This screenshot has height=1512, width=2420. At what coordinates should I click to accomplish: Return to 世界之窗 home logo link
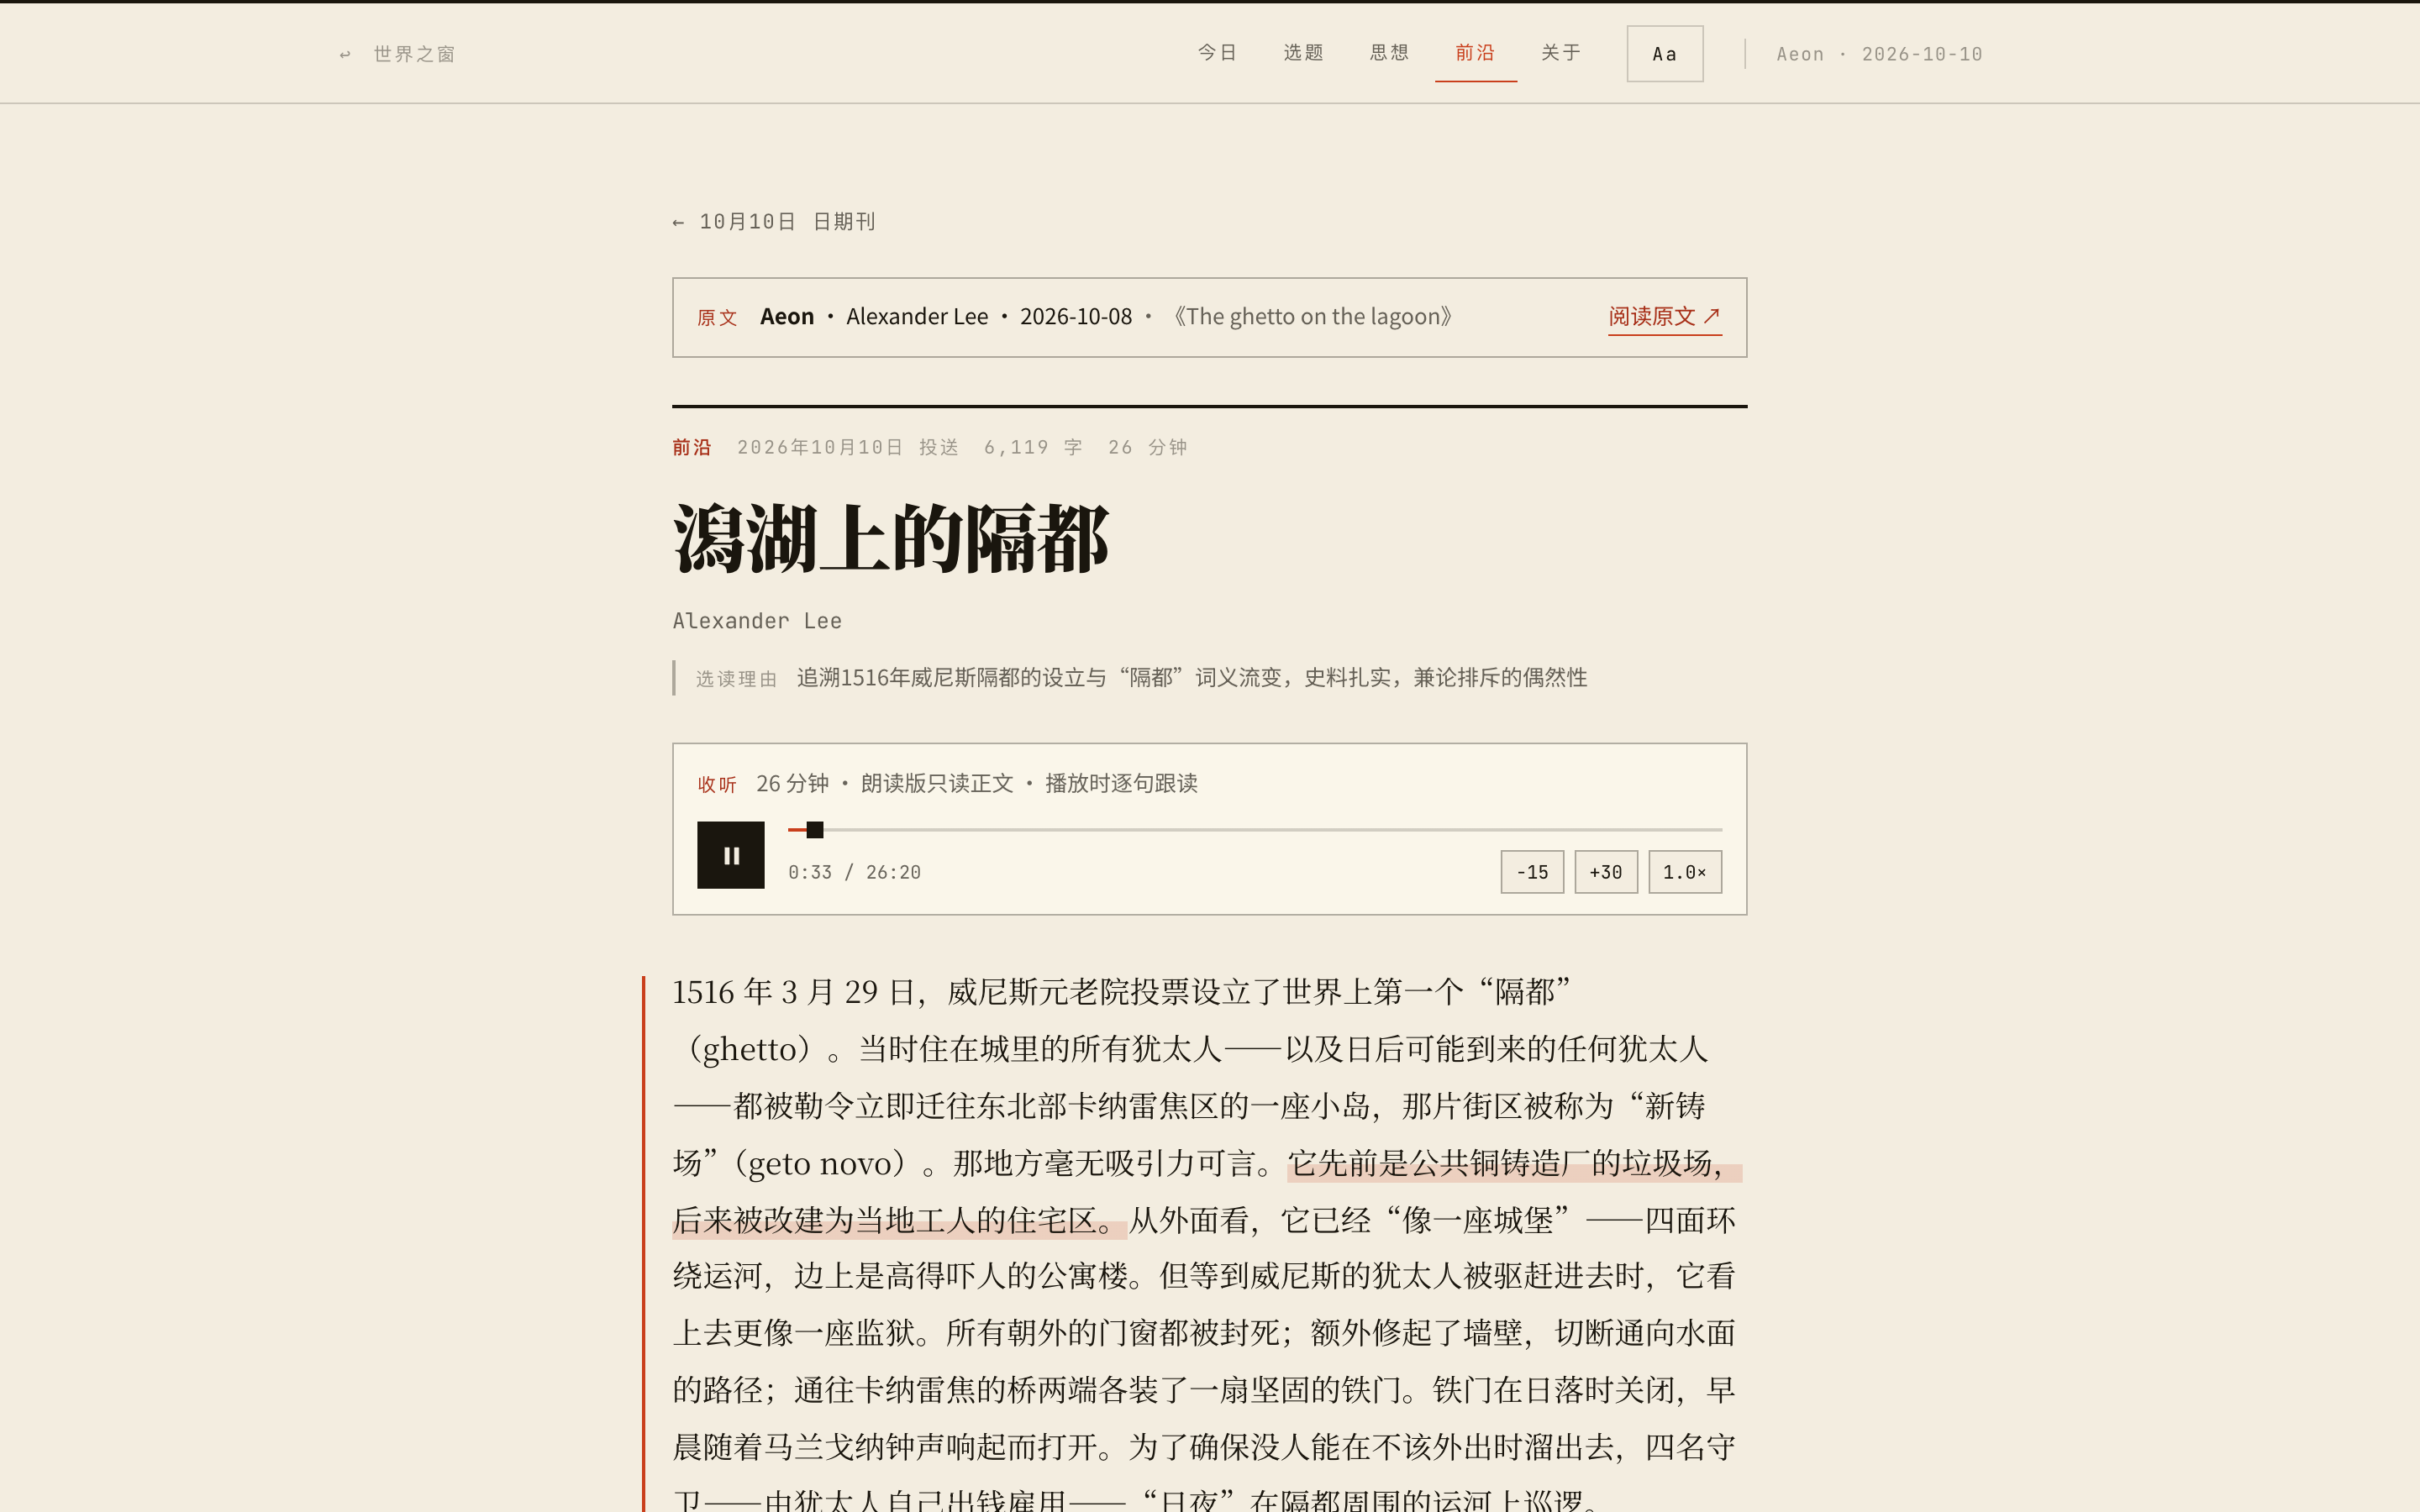[397, 54]
